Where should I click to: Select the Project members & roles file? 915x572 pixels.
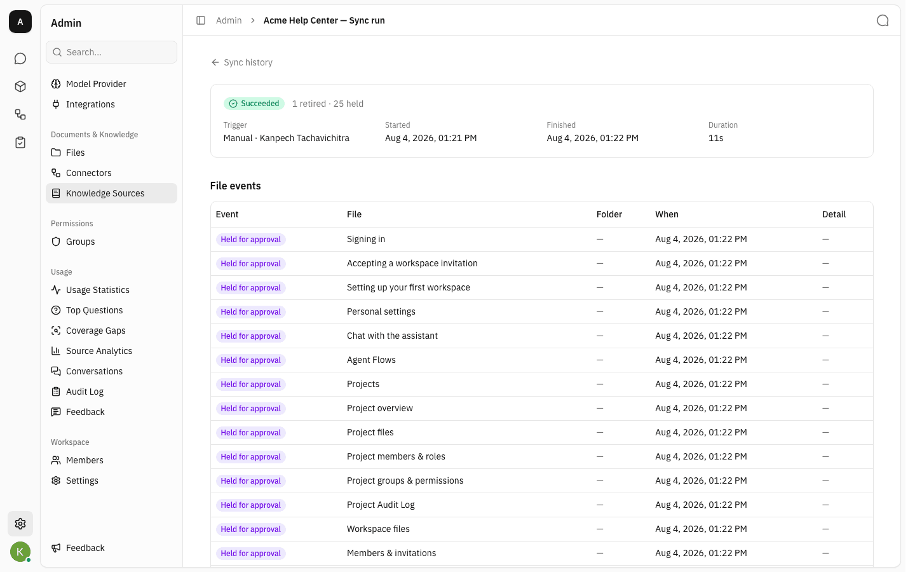click(396, 456)
